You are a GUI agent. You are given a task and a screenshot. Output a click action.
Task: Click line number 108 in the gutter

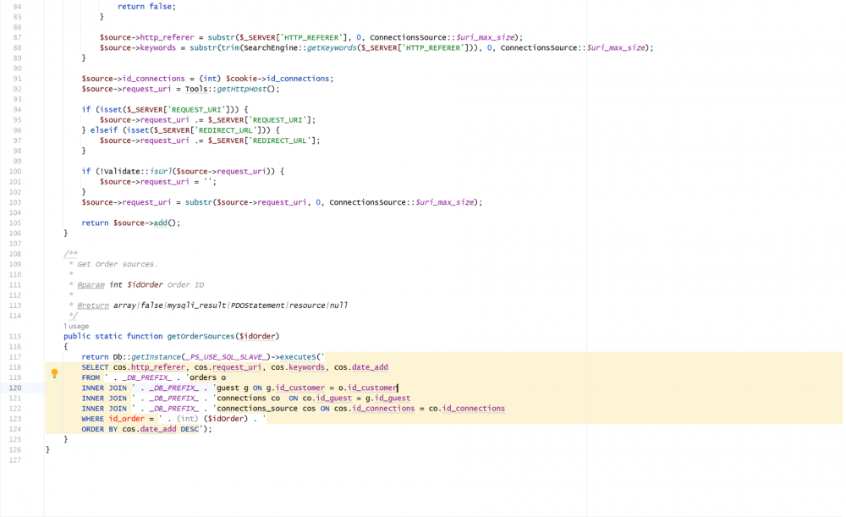click(14, 254)
